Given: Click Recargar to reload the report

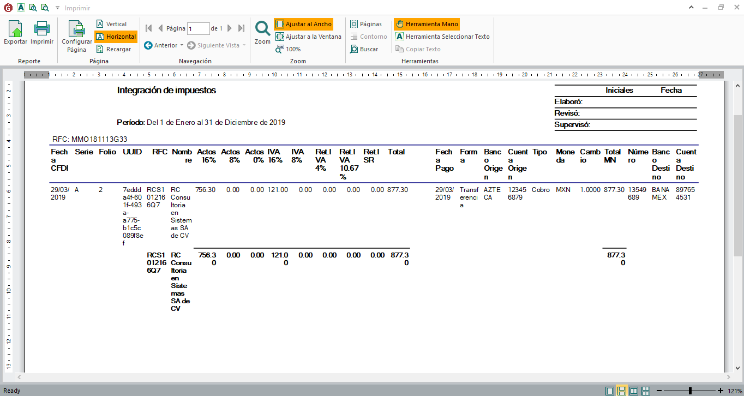Looking at the screenshot, I should [113, 49].
